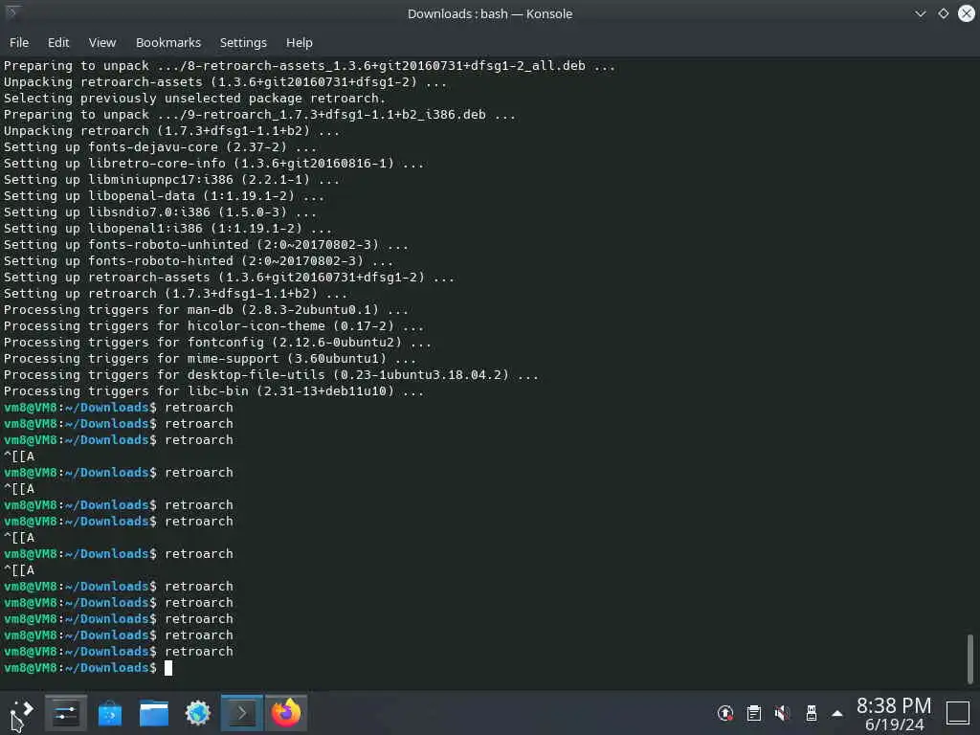Click the terminal vertical scrollbar handle

pos(970,658)
